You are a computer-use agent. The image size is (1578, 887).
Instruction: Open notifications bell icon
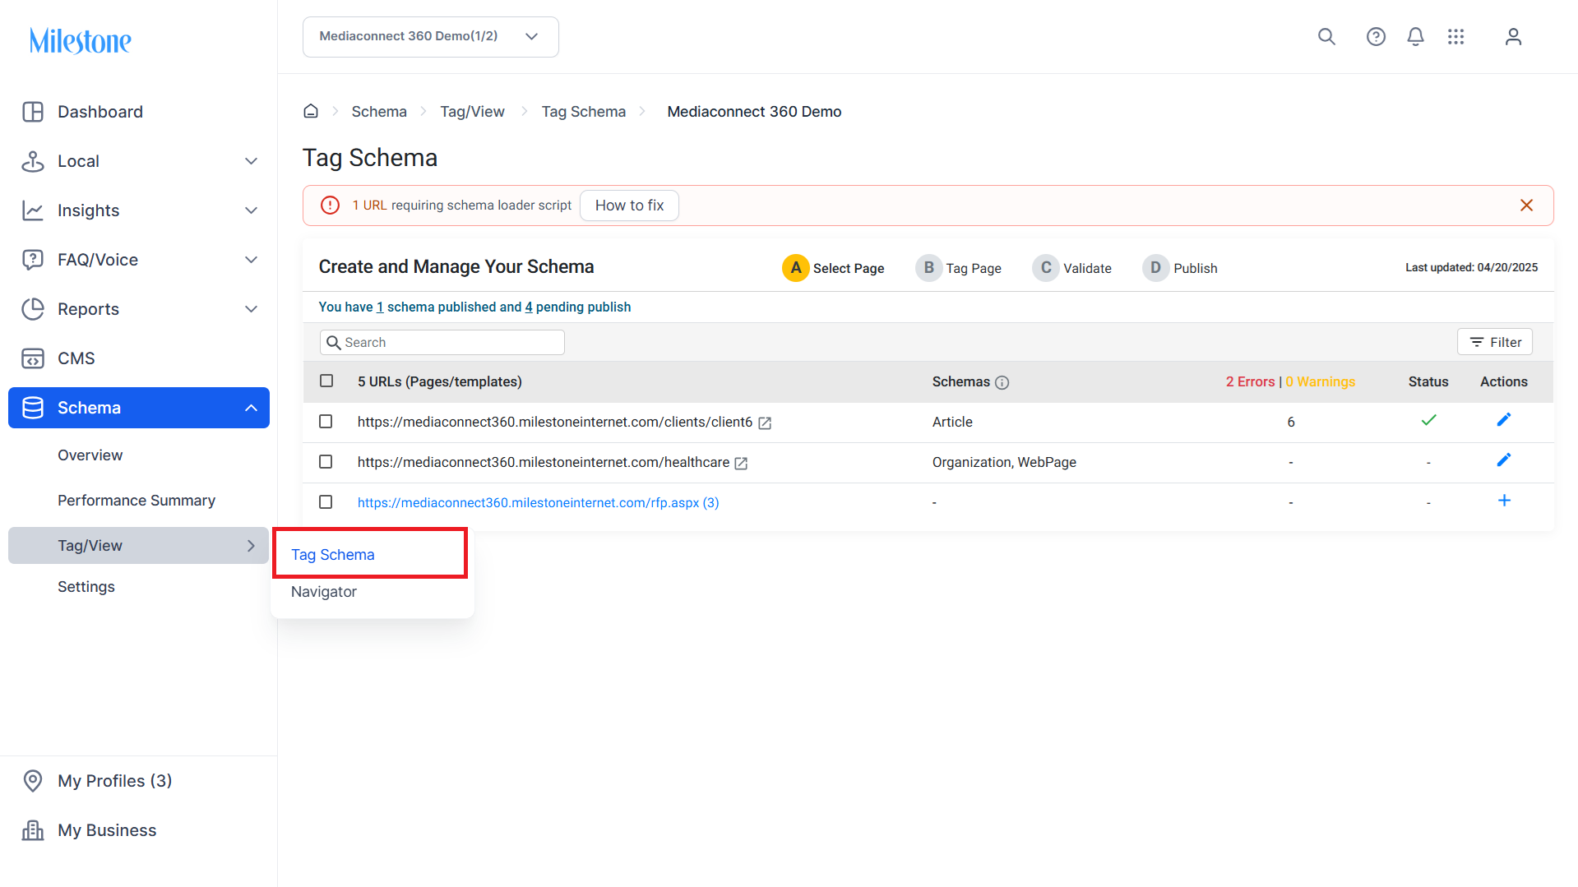coord(1415,37)
